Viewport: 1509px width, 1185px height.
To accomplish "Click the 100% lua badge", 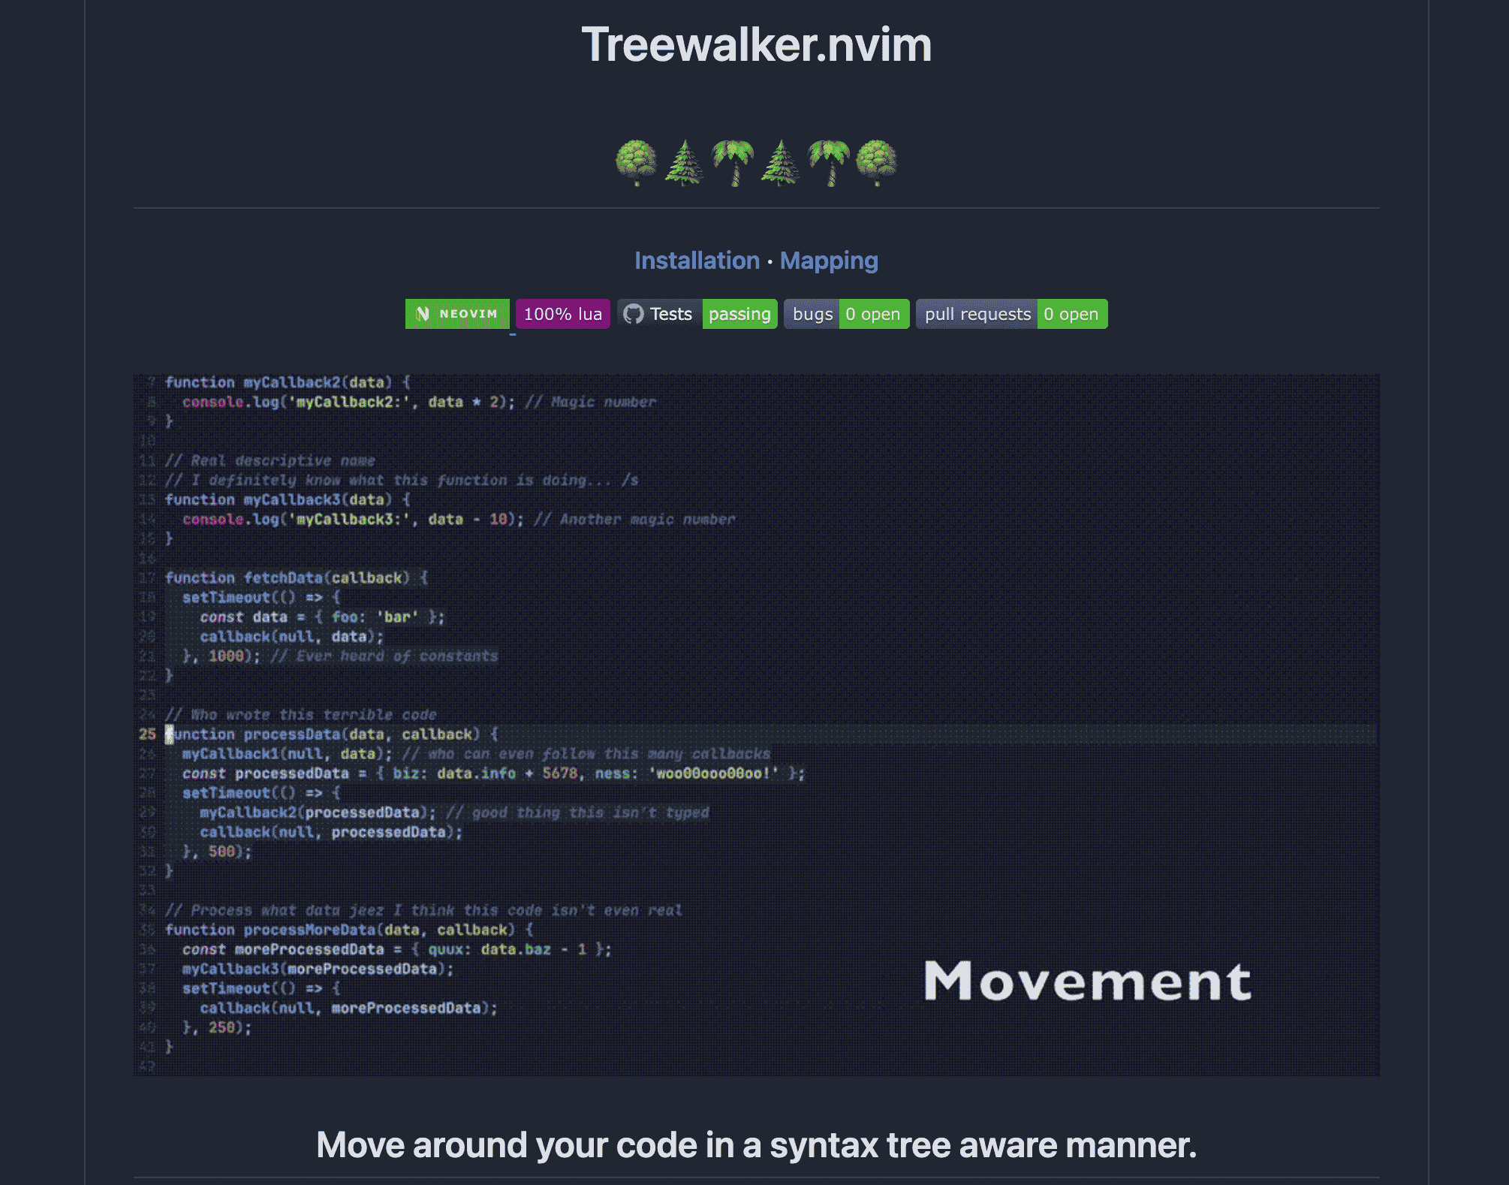I will [x=563, y=314].
